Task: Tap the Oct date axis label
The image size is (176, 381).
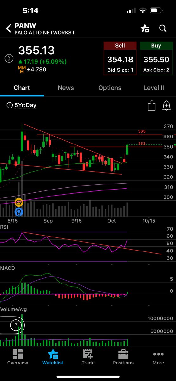Action: (x=112, y=221)
